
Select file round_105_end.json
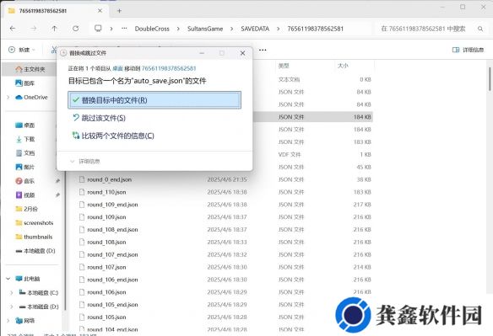pyautogui.click(x=112, y=305)
